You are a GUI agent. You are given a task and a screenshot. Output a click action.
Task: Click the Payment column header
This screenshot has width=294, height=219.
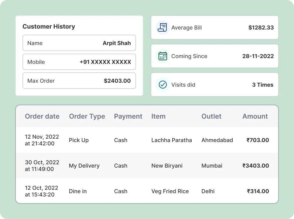(128, 116)
